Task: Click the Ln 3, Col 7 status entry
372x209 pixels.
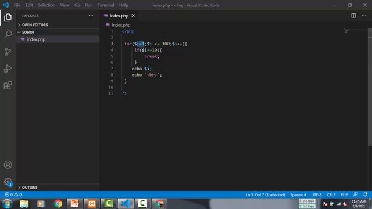Action: [x=265, y=194]
